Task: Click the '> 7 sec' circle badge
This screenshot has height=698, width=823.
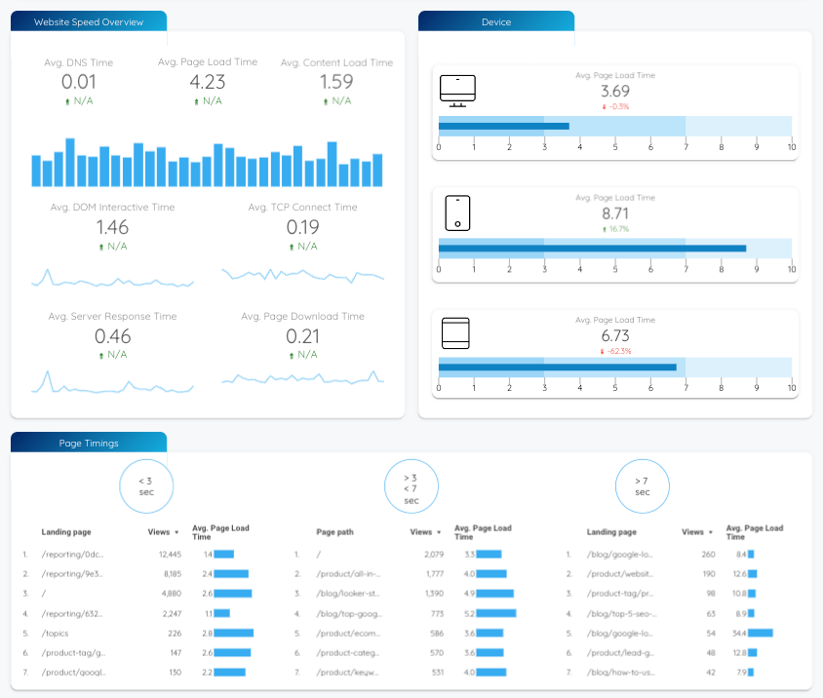Action: click(643, 486)
